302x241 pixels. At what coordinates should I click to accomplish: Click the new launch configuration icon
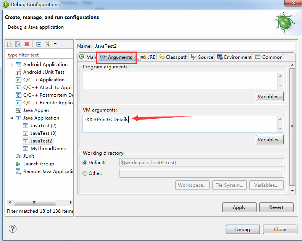click(10, 44)
